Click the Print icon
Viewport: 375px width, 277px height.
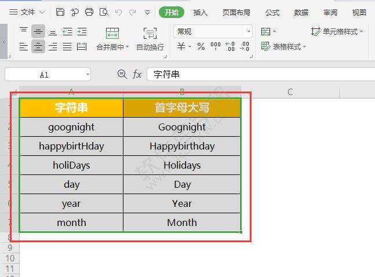tap(89, 12)
